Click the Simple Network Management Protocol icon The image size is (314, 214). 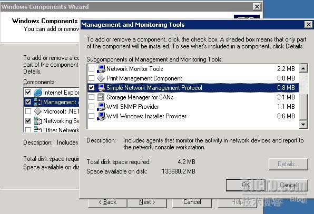click(101, 88)
